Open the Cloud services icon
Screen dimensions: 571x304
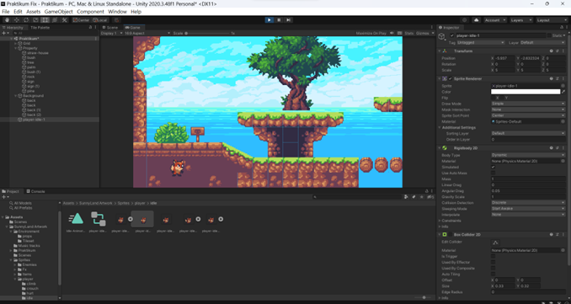tap(477, 20)
